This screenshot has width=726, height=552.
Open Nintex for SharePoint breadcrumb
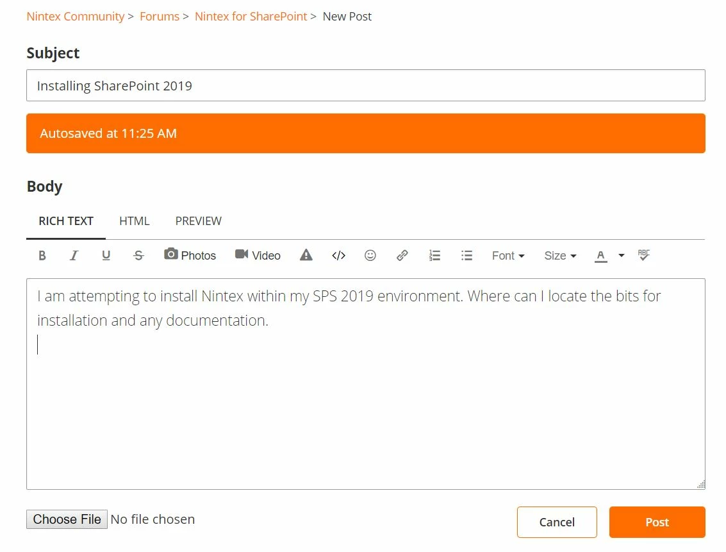[251, 17]
